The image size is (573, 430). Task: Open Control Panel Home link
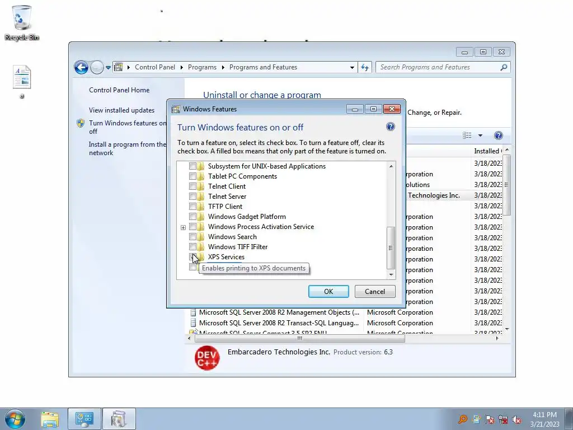tap(119, 90)
